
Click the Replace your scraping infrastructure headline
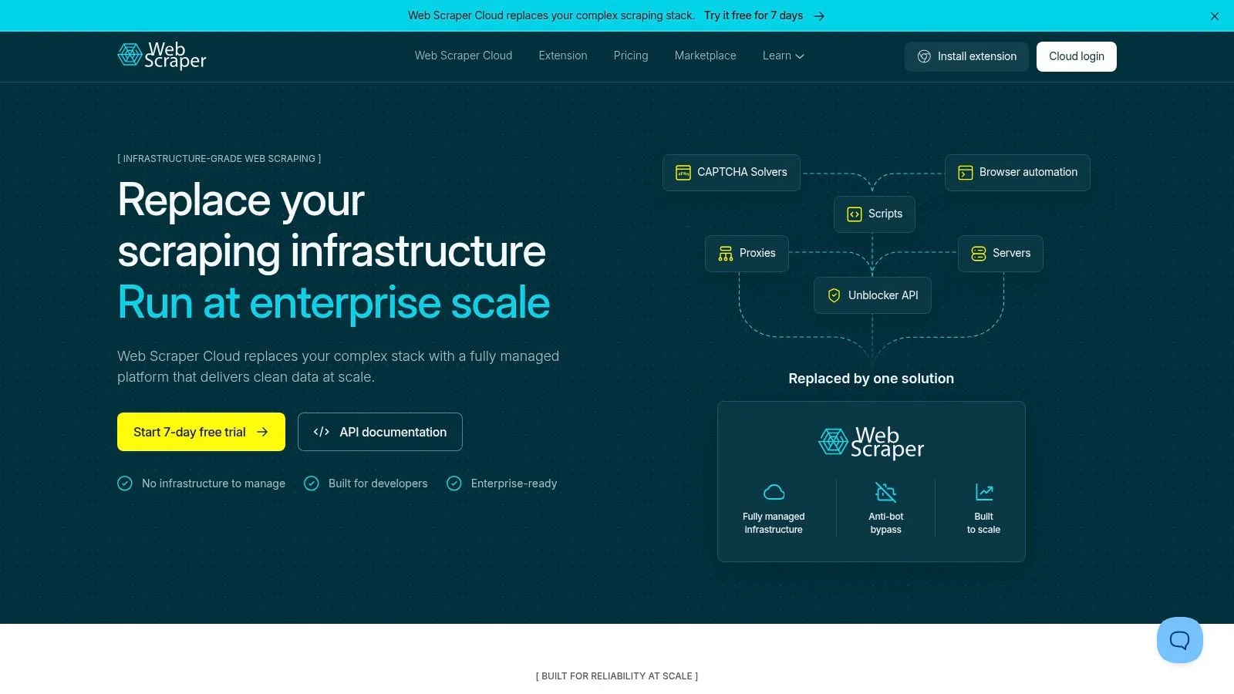point(332,225)
